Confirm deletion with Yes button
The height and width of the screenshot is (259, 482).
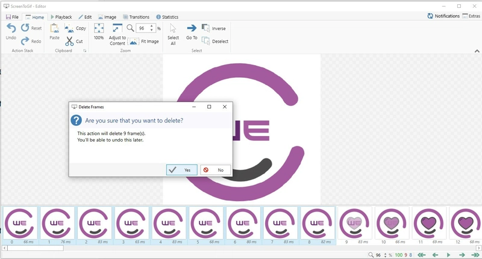182,170
